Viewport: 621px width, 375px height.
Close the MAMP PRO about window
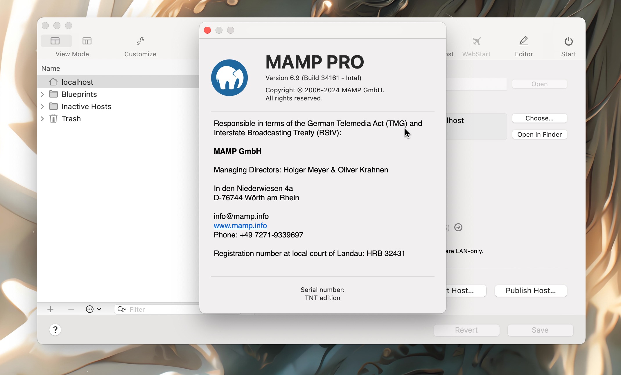(207, 30)
